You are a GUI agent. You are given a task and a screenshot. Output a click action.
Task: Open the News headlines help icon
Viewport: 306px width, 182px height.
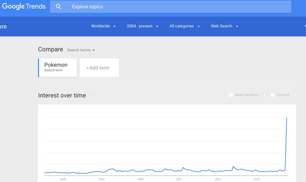point(263,95)
